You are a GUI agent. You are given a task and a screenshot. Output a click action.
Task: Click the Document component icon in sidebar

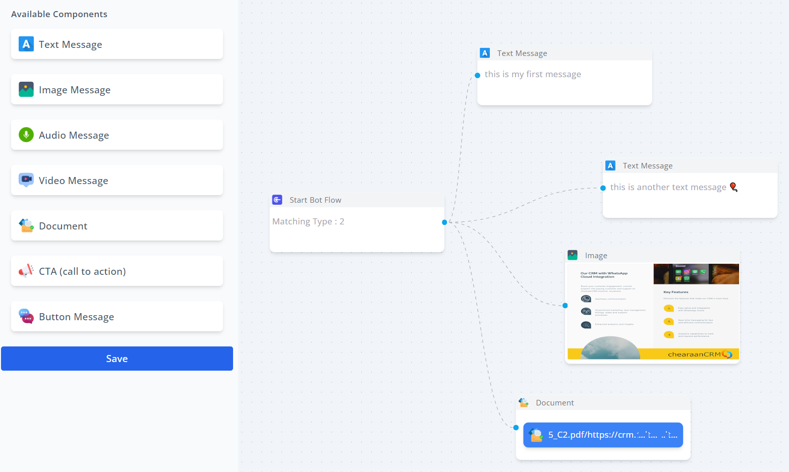(x=26, y=225)
